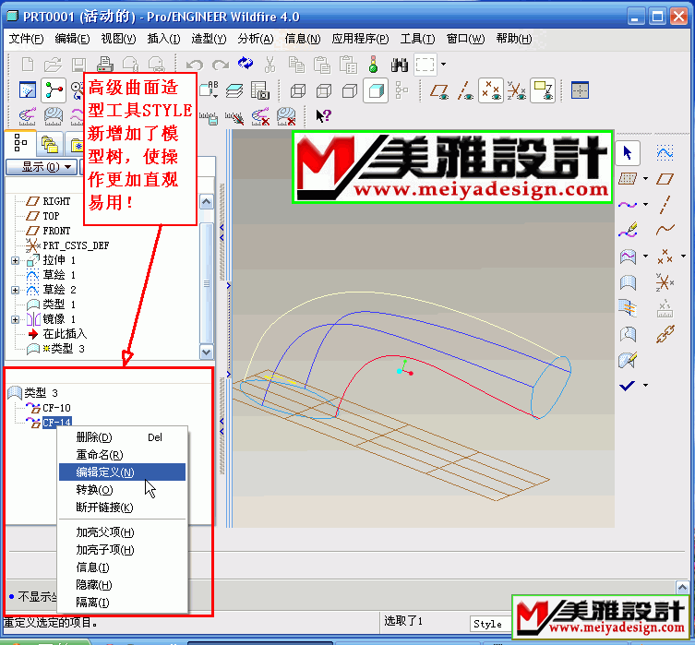Click the Print icon in the top toolbar
Image resolution: width=695 pixels, height=645 pixels.
pos(104,65)
